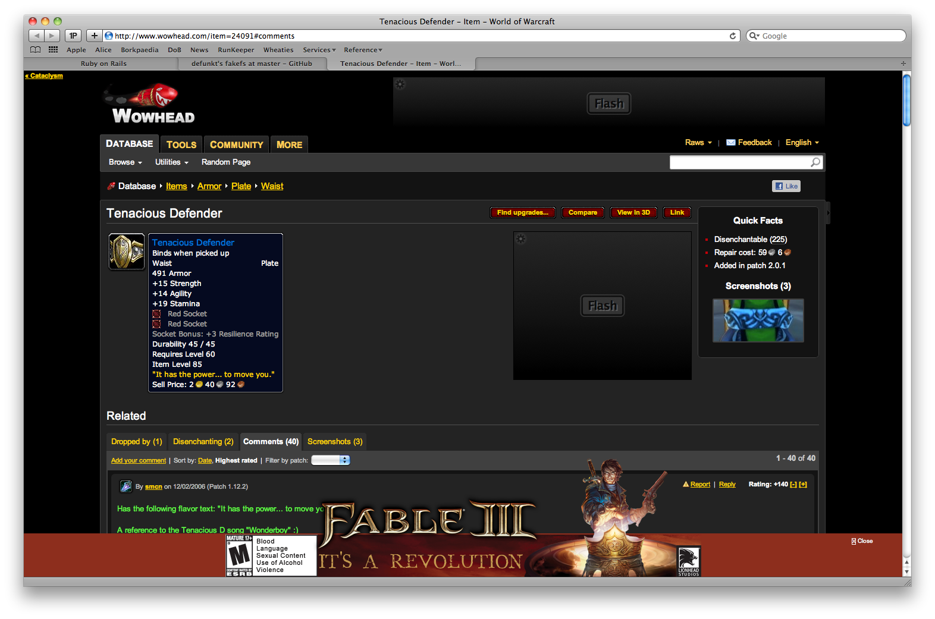Viewport: 935px width, 619px height.
Task: Open the Apple bookmark
Action: coord(76,50)
